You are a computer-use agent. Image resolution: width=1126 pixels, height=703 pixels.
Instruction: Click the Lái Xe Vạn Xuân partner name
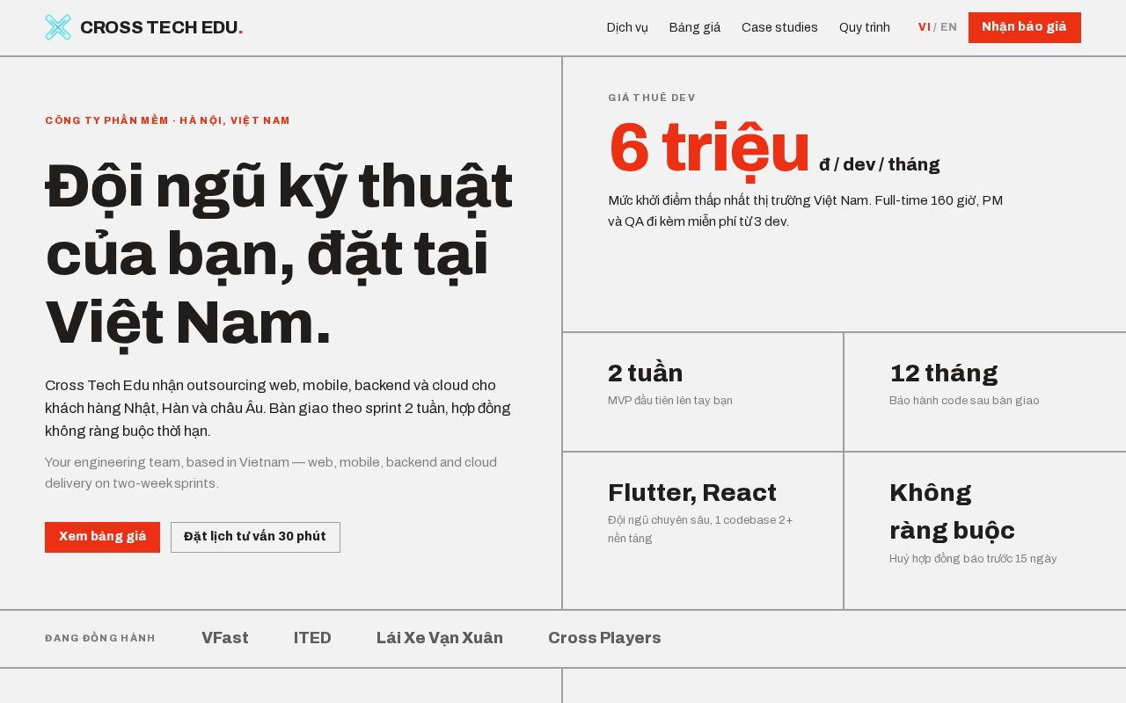[x=440, y=638]
